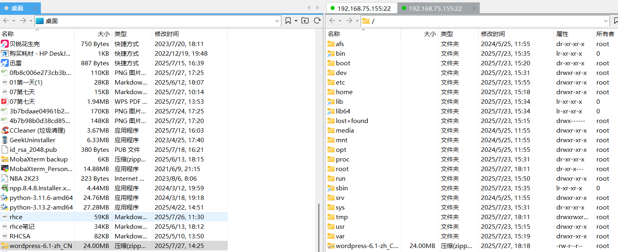
Task: Click the 贝锐花生壳 shortcut icon
Action: [x=5, y=44]
